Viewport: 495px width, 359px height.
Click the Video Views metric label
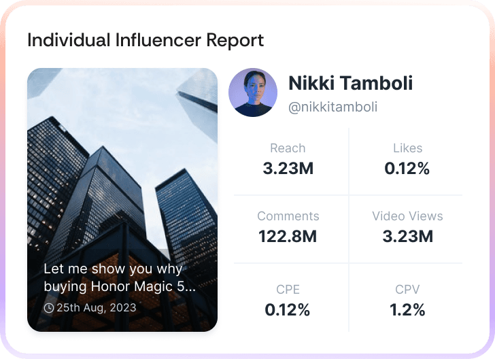pyautogui.click(x=407, y=216)
